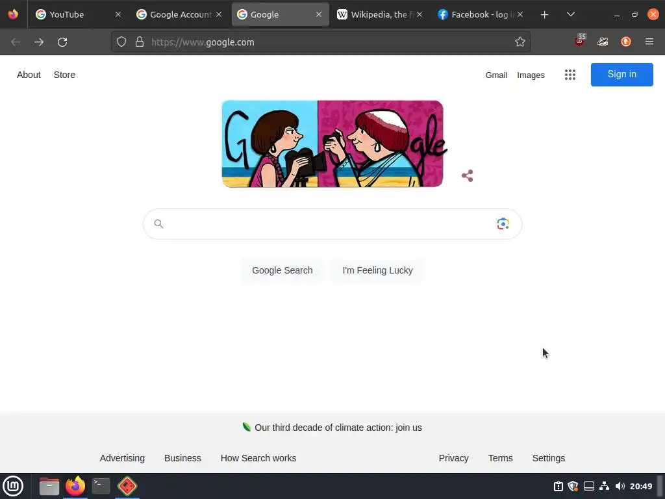The height and width of the screenshot is (499, 665).
Task: Open the terminal from taskbar
Action: pyautogui.click(x=101, y=486)
